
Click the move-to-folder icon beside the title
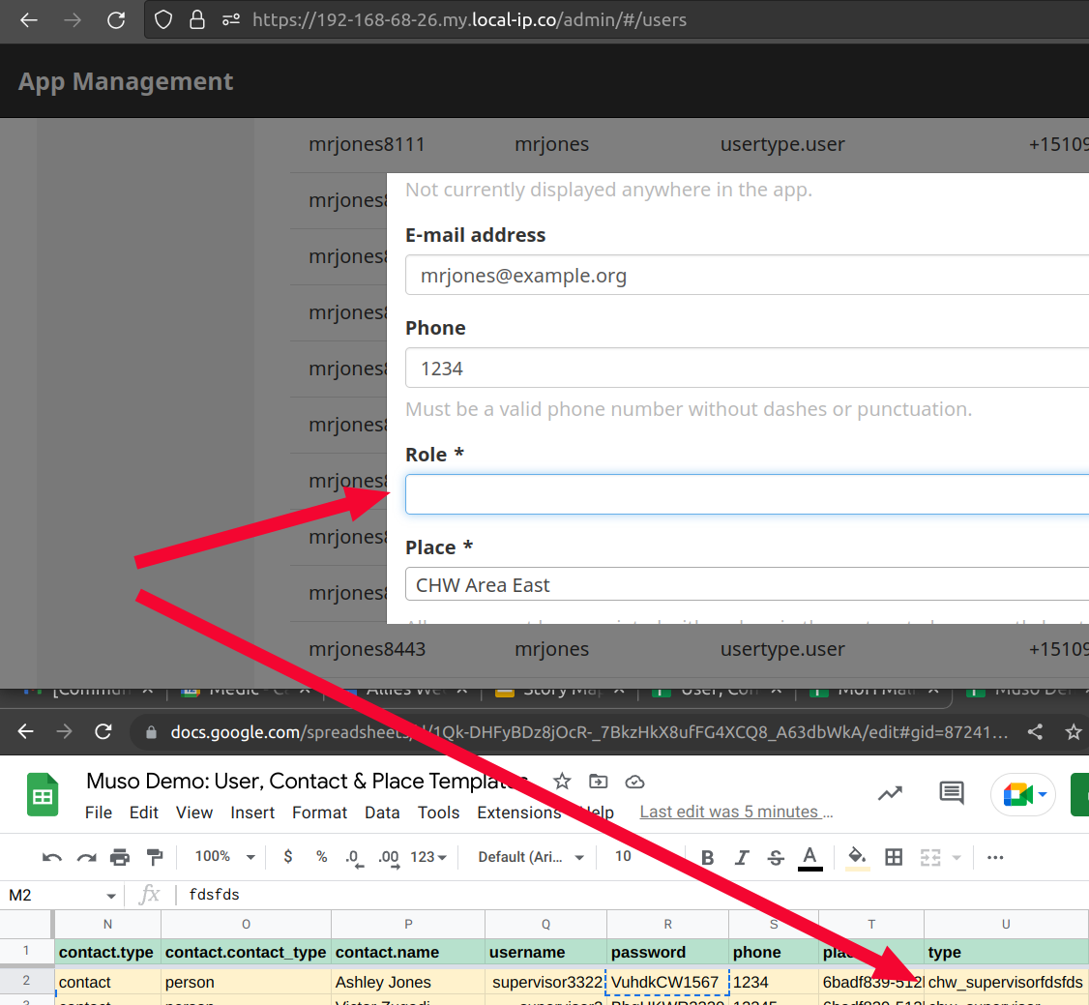[598, 782]
